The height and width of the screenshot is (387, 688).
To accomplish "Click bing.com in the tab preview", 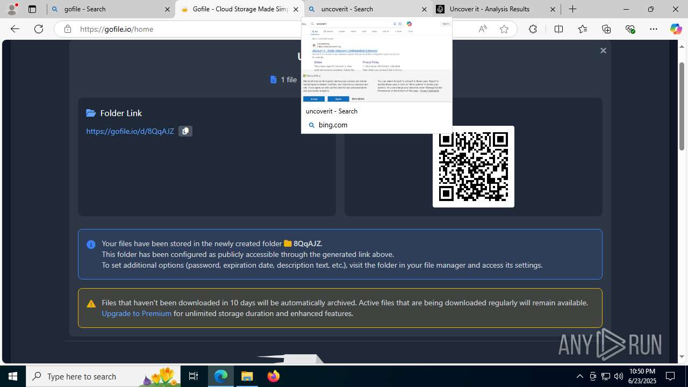I will [333, 125].
